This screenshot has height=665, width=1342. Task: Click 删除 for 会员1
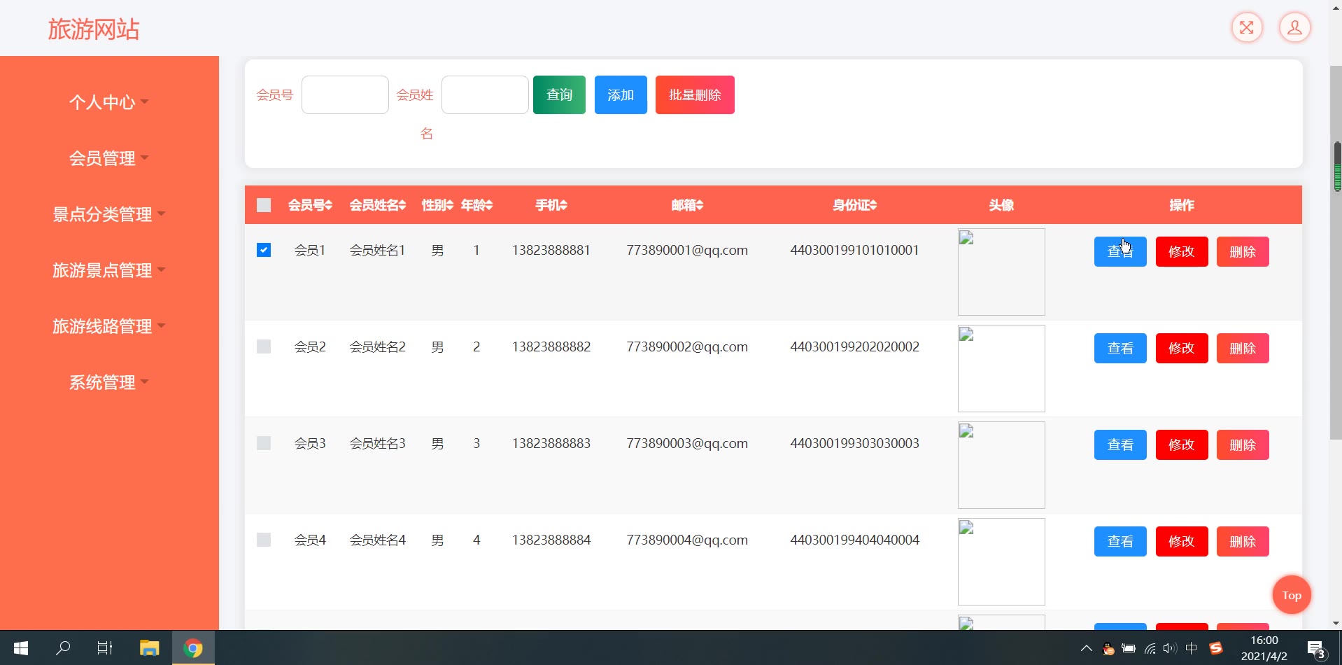click(x=1243, y=251)
